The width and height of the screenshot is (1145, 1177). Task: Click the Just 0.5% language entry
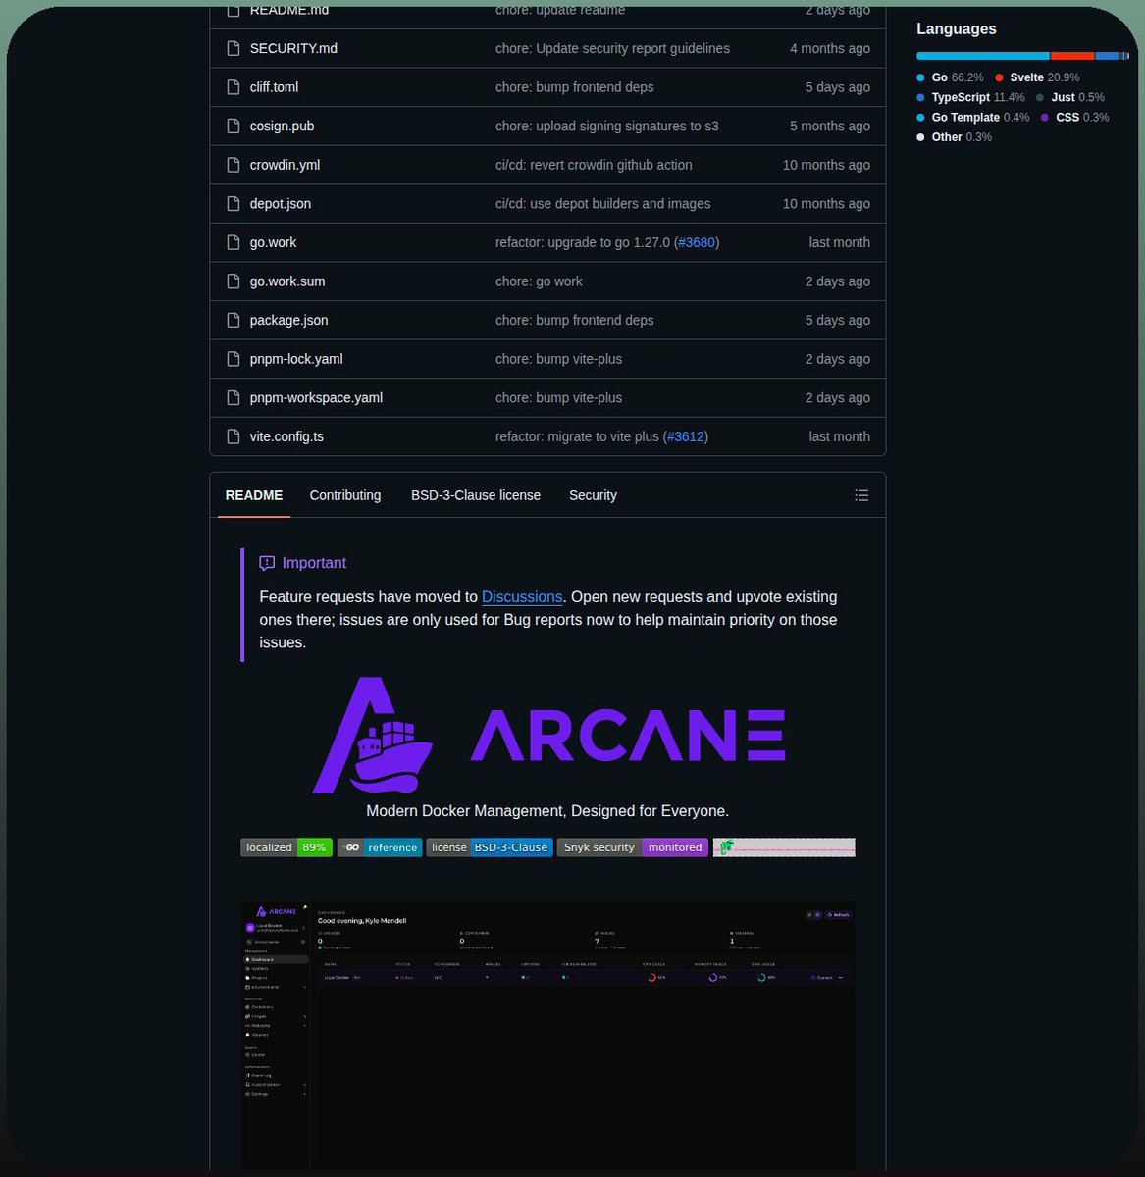pos(1069,97)
